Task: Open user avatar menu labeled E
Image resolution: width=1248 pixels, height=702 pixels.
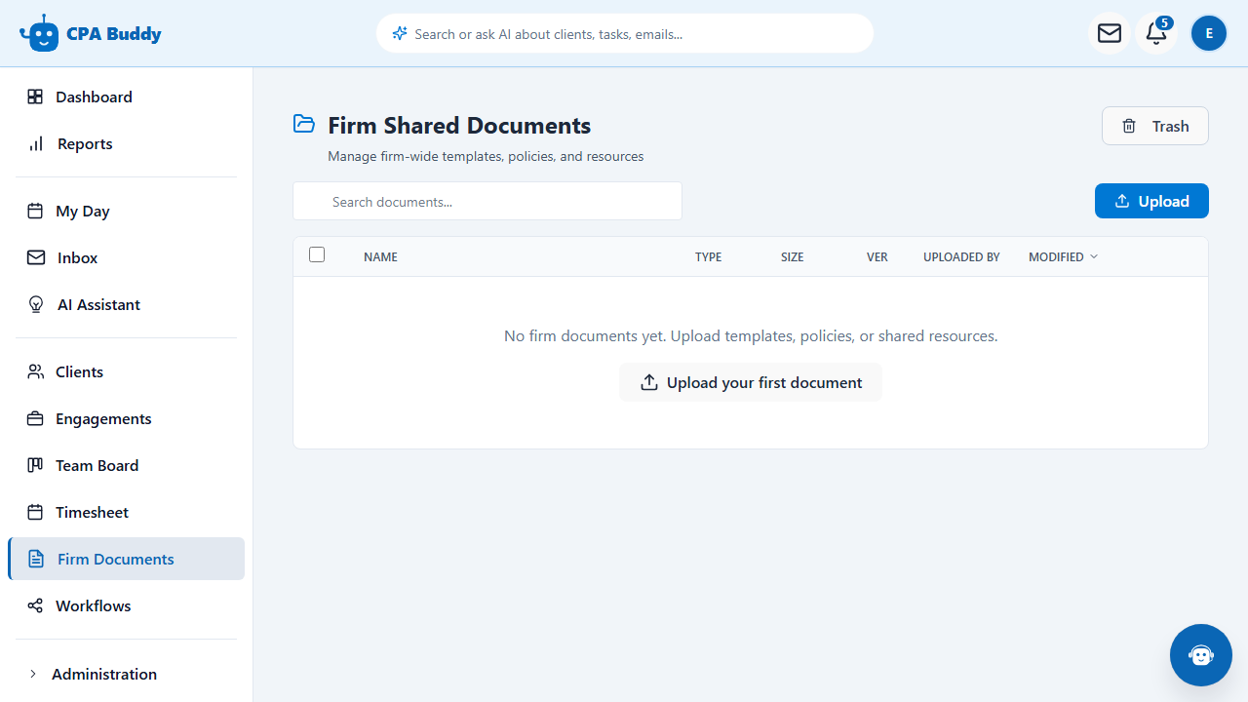Action: coord(1209,33)
